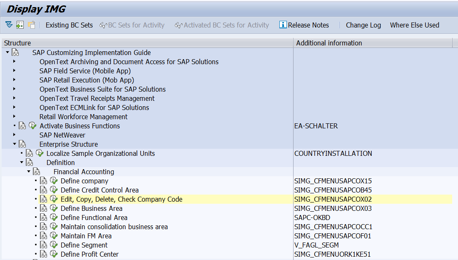Click the EA-SCHALTER additional info value
The width and height of the screenshot is (458, 260).
pyautogui.click(x=316, y=126)
